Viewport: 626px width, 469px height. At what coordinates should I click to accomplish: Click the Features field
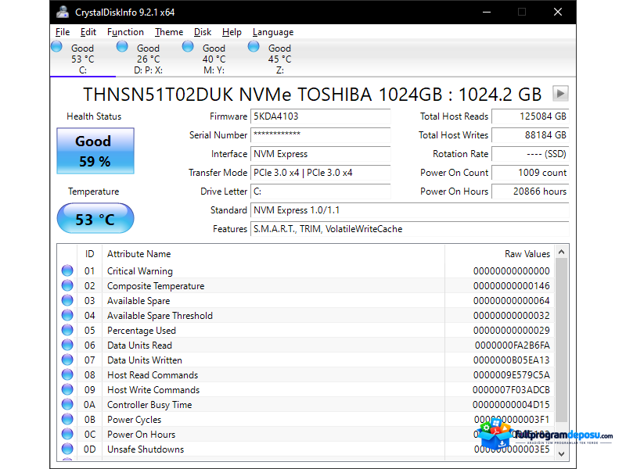coord(409,229)
